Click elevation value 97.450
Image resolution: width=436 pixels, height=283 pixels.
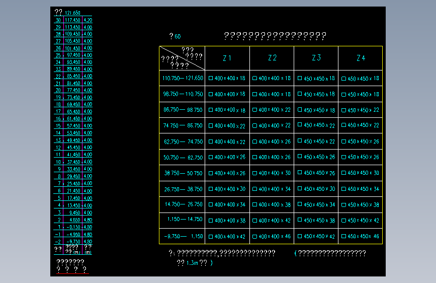tap(73, 55)
